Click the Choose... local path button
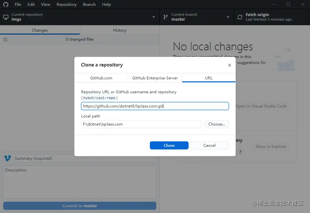310x213 pixels. point(217,124)
